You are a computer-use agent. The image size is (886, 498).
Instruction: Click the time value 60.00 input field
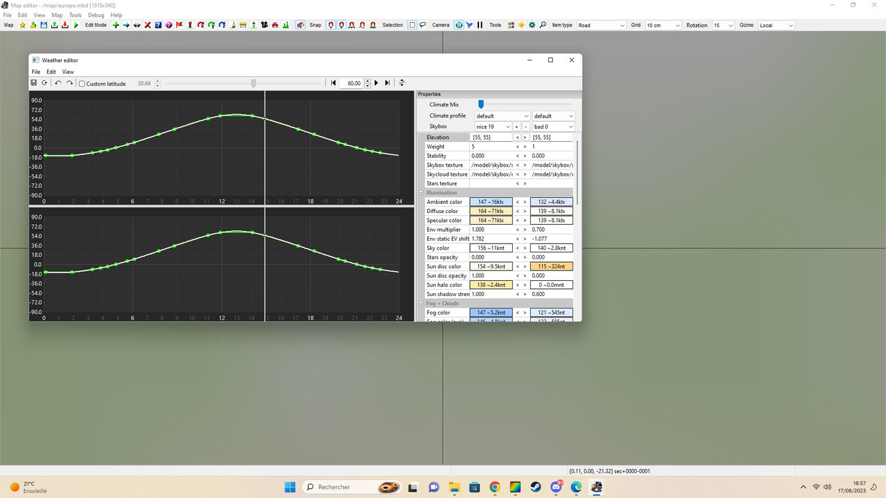(352, 83)
